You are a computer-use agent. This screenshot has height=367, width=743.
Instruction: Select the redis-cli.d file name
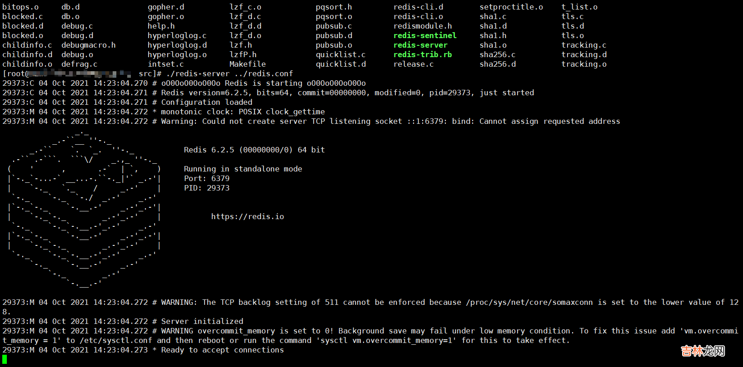(418, 7)
